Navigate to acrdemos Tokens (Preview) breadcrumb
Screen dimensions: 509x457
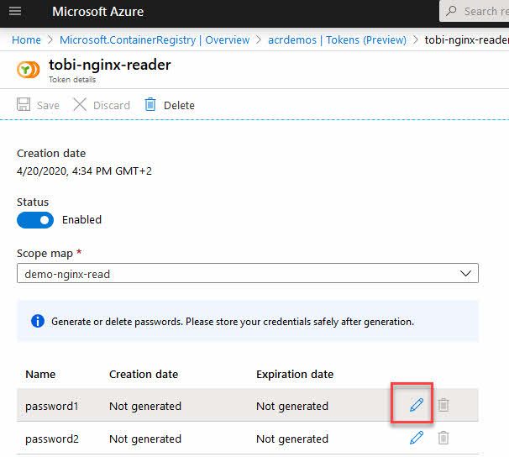pyautogui.click(x=337, y=39)
